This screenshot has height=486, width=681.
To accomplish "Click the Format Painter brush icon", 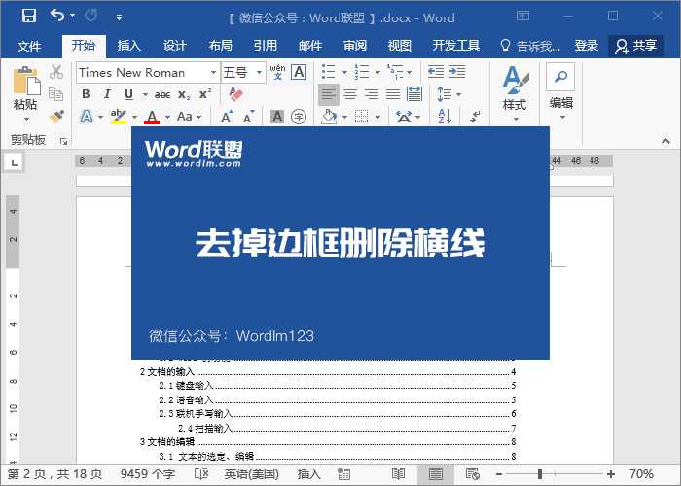I will 56,116.
